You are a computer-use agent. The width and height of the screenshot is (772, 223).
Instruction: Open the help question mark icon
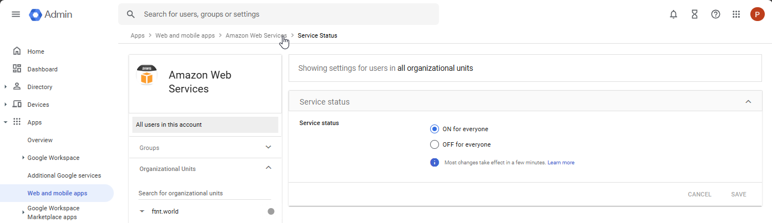pos(715,14)
